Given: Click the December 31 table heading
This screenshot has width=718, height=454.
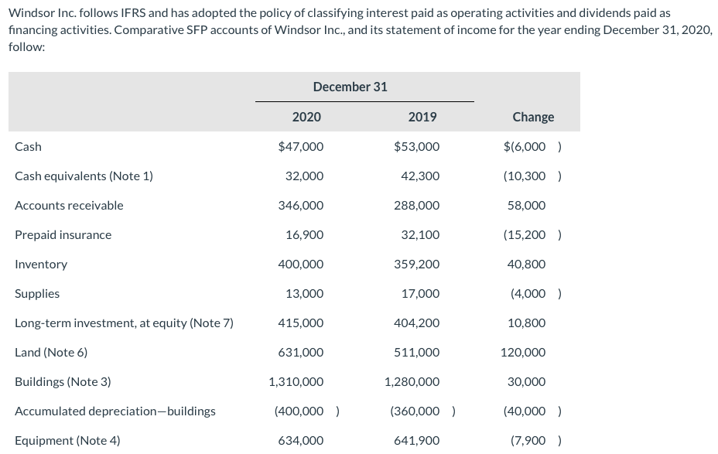Looking at the screenshot, I should 350,87.
